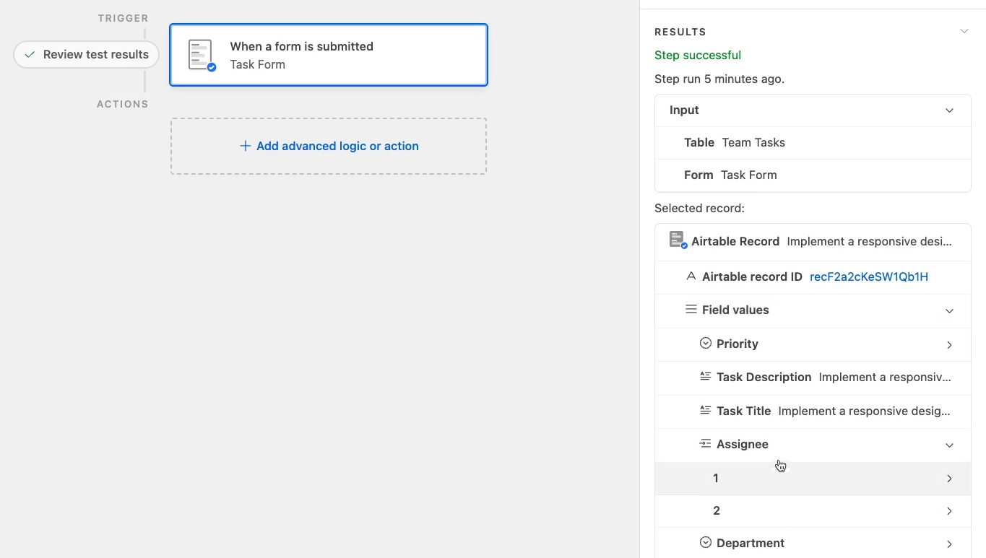The image size is (986, 558).
Task: Click the long text icon beside Task Title
Action: click(706, 410)
